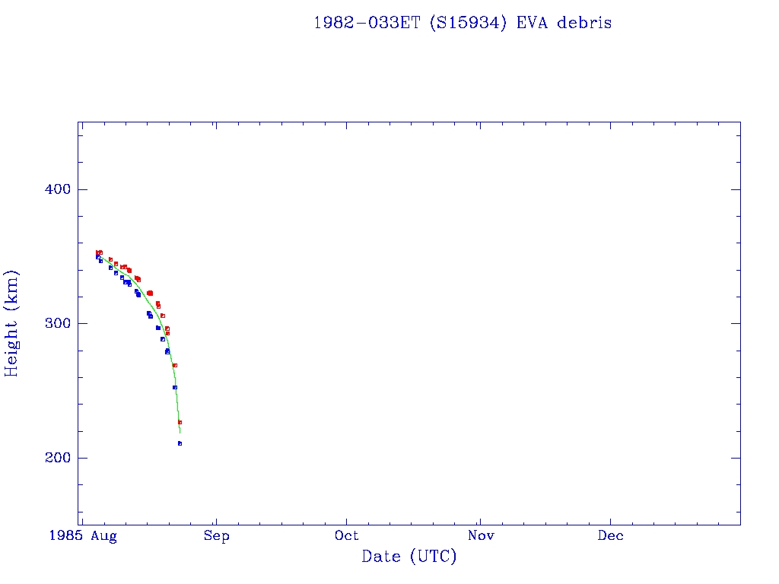This screenshot has width=779, height=584.
Task: Click the lowest blue data point near 210 km
Action: [x=180, y=443]
